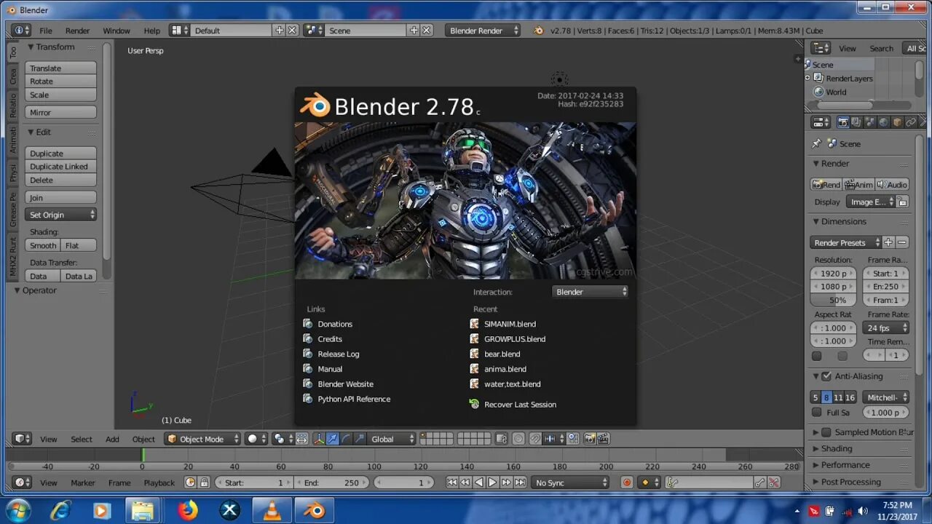Enable Full Sample checkbox

pos(817,413)
